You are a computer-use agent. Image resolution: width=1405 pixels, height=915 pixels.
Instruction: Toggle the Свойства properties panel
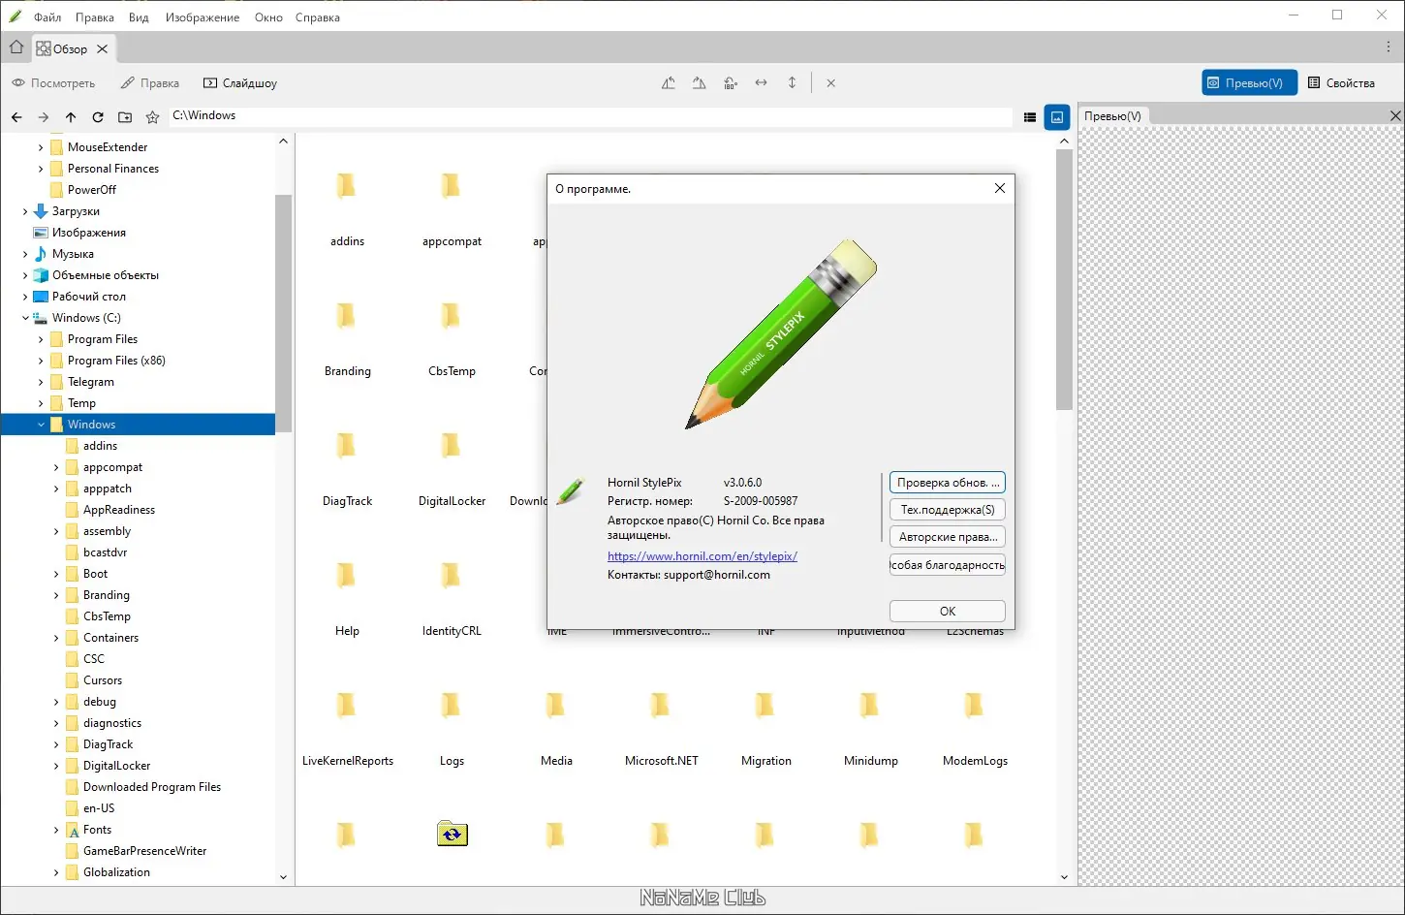pos(1341,83)
